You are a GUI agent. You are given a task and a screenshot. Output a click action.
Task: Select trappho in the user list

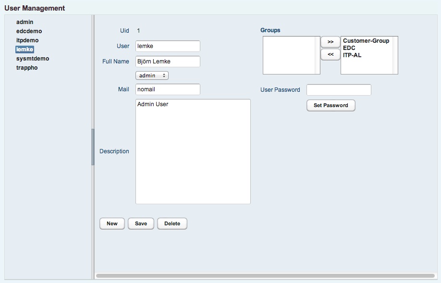[x=27, y=68]
